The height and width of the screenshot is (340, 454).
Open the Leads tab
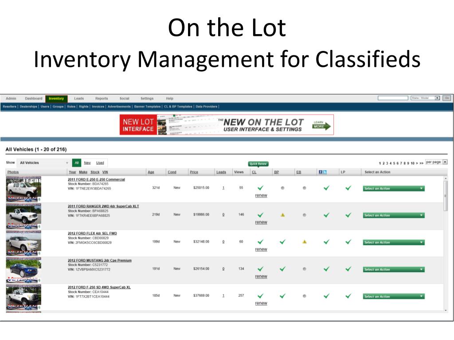(79, 99)
